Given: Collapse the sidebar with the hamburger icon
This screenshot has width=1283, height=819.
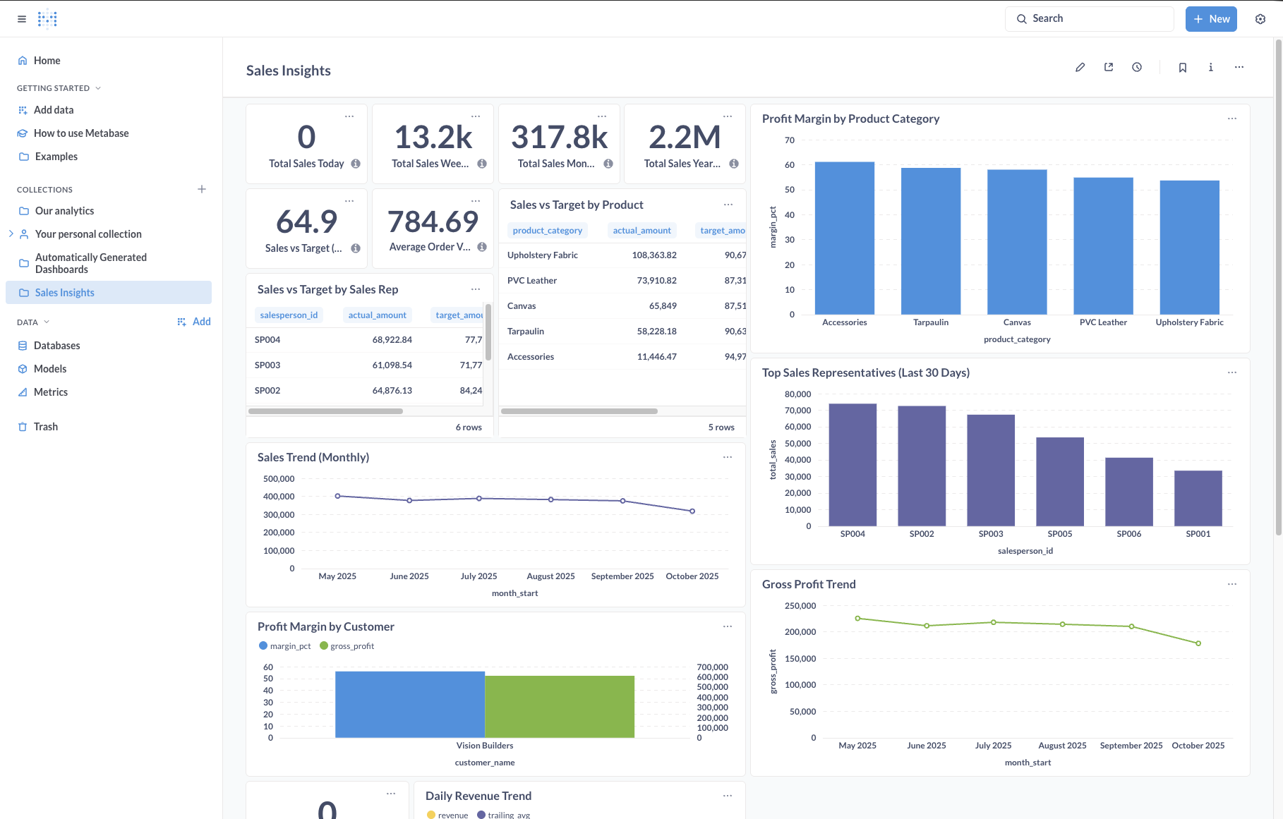Looking at the screenshot, I should 21,18.
